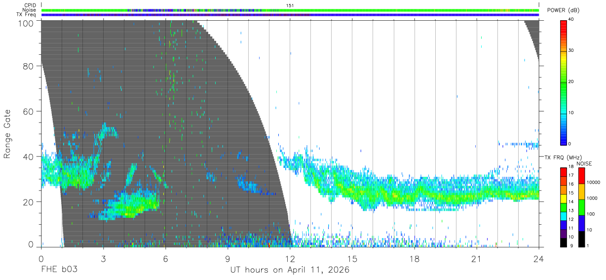Click the 20 label on the power scale
Screen dimensions: 606x280
(571, 81)
